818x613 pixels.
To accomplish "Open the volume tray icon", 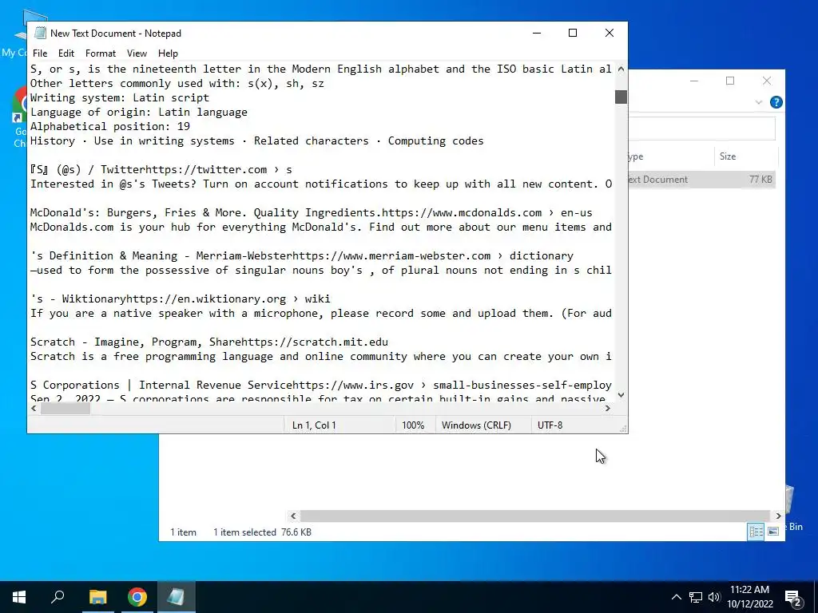I will [x=713, y=597].
